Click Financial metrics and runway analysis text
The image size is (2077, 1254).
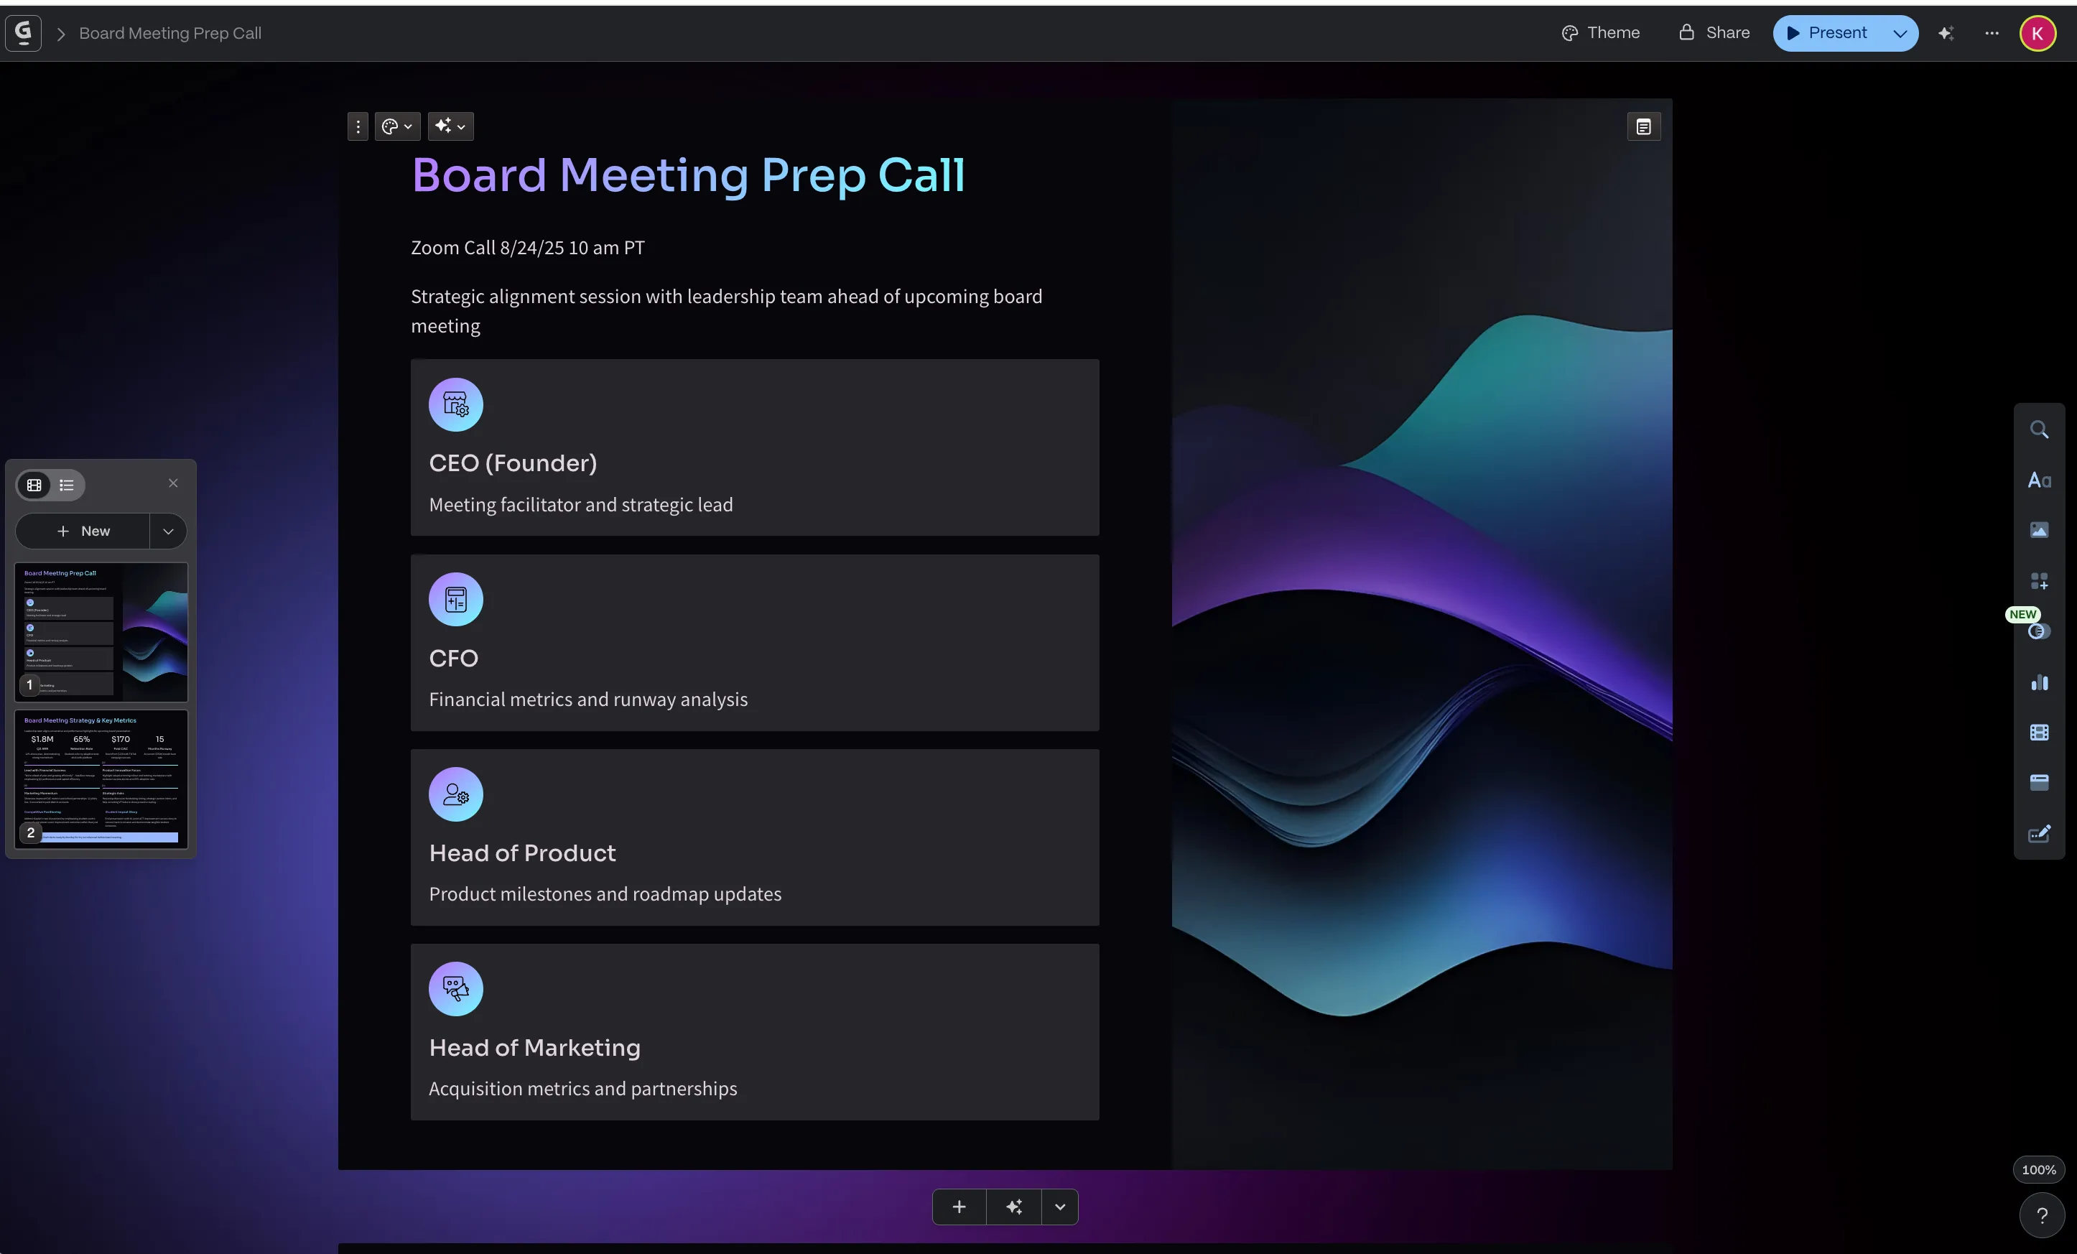(x=588, y=699)
